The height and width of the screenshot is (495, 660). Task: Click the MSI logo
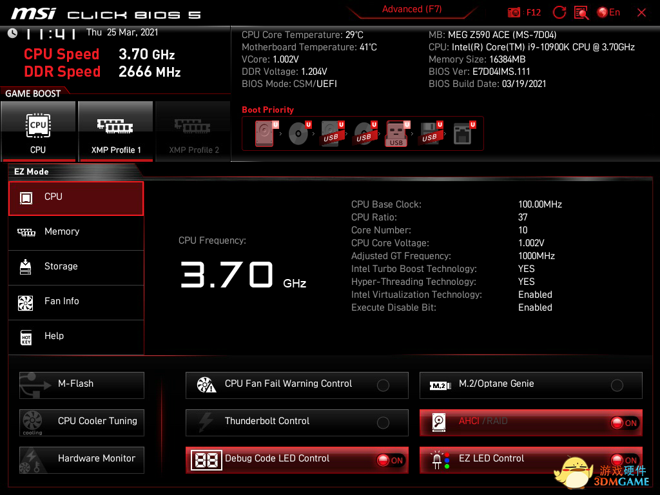click(x=34, y=14)
